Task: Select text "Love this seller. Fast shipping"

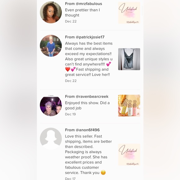Action: [83, 139]
